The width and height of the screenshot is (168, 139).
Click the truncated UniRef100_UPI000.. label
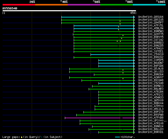(x=152, y=121)
